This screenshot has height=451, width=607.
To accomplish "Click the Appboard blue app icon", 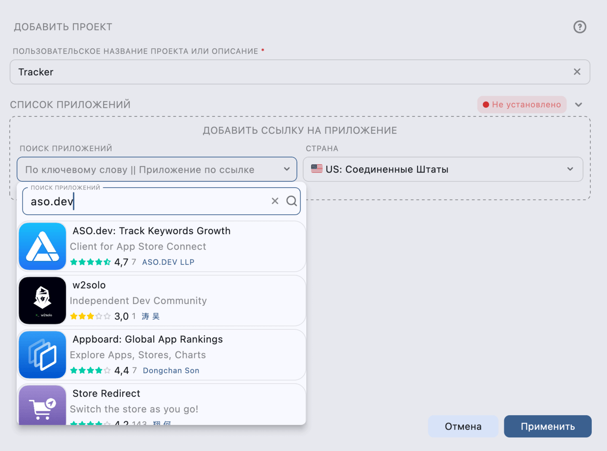I will click(x=42, y=354).
